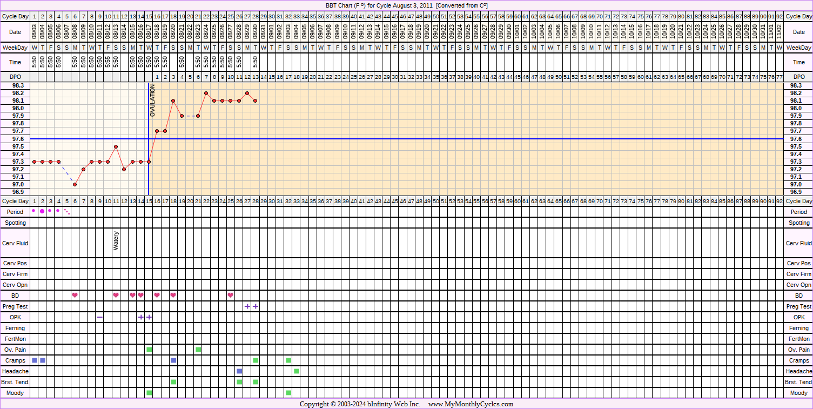Click the Ov. Pain marker on day 21
The width and height of the screenshot is (813, 409).
(198, 350)
